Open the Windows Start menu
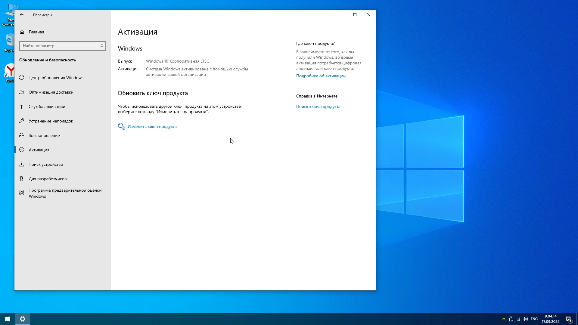The image size is (578, 325). [x=7, y=319]
